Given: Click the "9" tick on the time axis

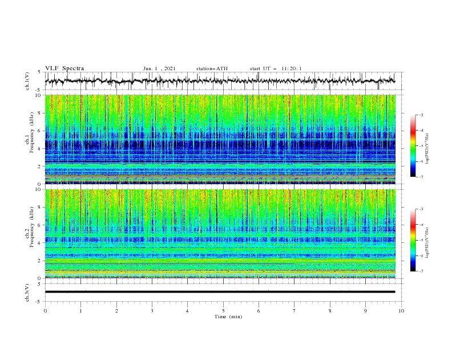Looking at the screenshot, I should pyautogui.click(x=365, y=311).
